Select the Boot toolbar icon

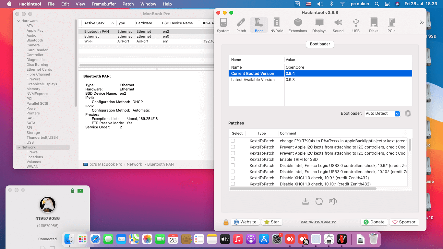[259, 25]
